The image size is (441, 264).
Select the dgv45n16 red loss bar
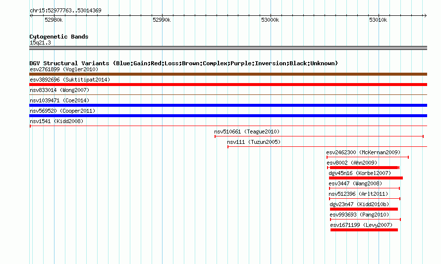[366, 178]
